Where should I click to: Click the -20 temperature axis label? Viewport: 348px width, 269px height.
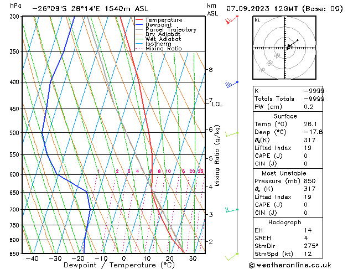pos(78,258)
